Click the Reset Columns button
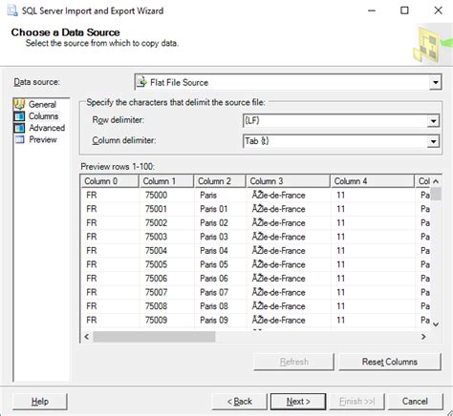Image resolution: width=453 pixels, height=416 pixels. click(x=390, y=362)
